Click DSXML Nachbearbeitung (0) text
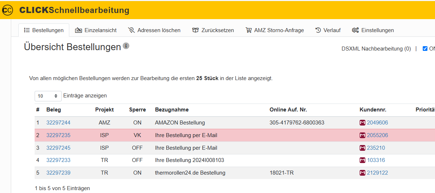 coord(376,49)
